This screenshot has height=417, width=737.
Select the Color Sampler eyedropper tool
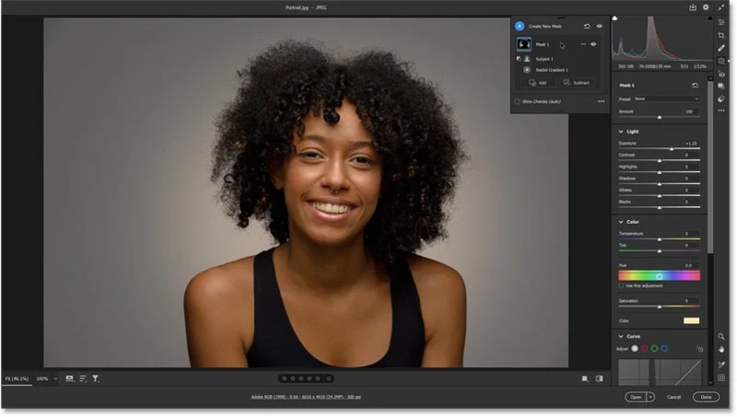[x=721, y=365]
